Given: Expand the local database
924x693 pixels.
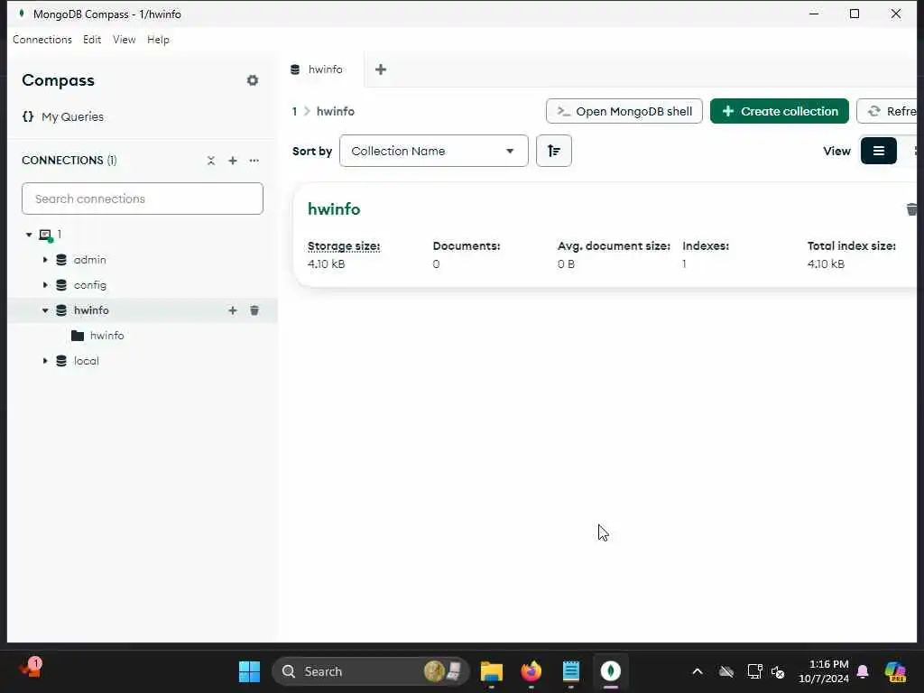Looking at the screenshot, I should coord(45,361).
